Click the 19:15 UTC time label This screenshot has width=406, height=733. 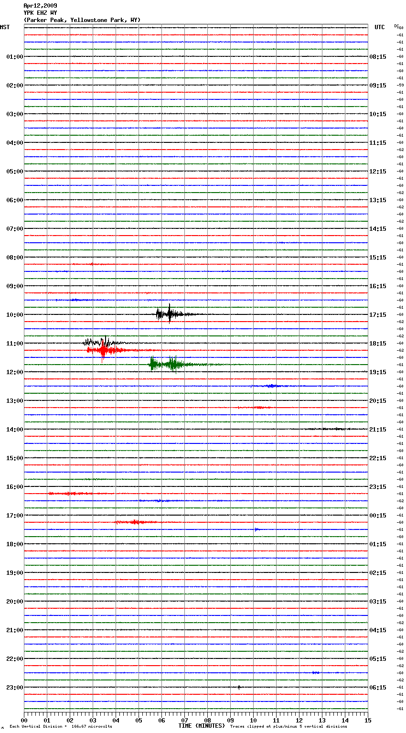pyautogui.click(x=378, y=372)
